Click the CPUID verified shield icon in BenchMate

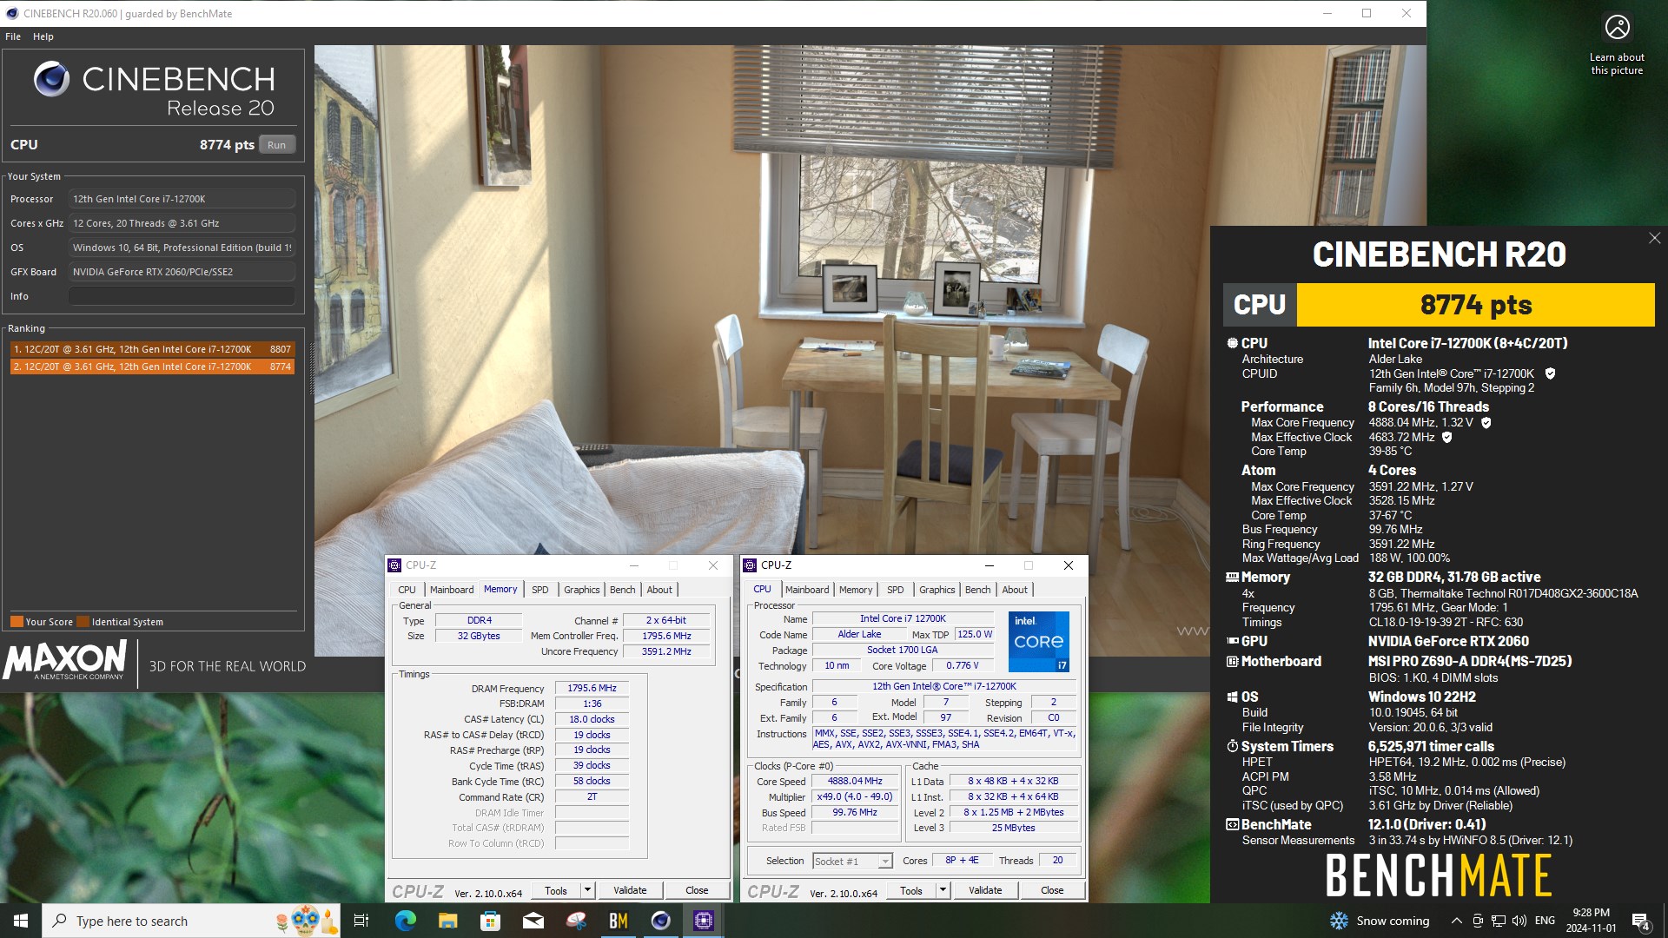pyautogui.click(x=1550, y=373)
